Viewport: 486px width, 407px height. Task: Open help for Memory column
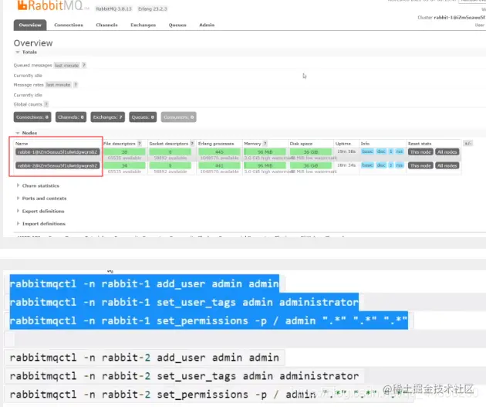pos(265,144)
